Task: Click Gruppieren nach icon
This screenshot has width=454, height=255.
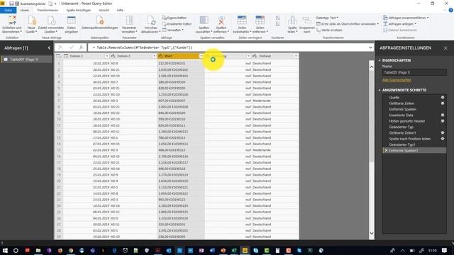Action: click(x=306, y=21)
